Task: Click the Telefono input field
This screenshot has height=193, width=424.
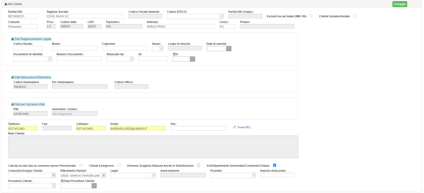Action: [23, 128]
